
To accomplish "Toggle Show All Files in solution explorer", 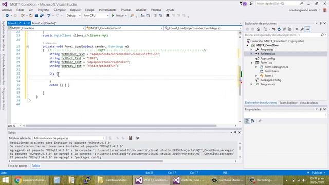I will point(290,29).
